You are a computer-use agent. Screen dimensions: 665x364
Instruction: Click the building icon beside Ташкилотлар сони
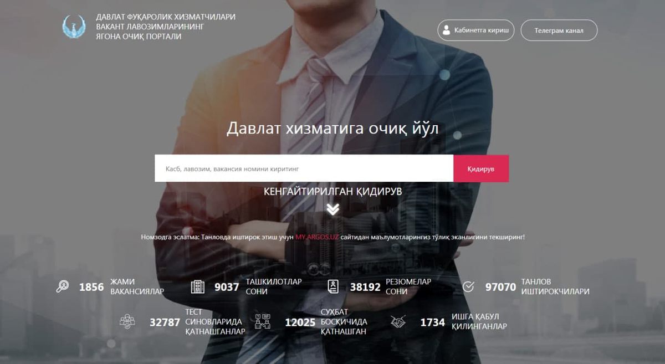(198, 286)
